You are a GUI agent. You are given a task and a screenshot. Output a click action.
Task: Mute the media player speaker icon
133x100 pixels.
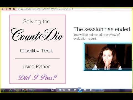[91, 90]
